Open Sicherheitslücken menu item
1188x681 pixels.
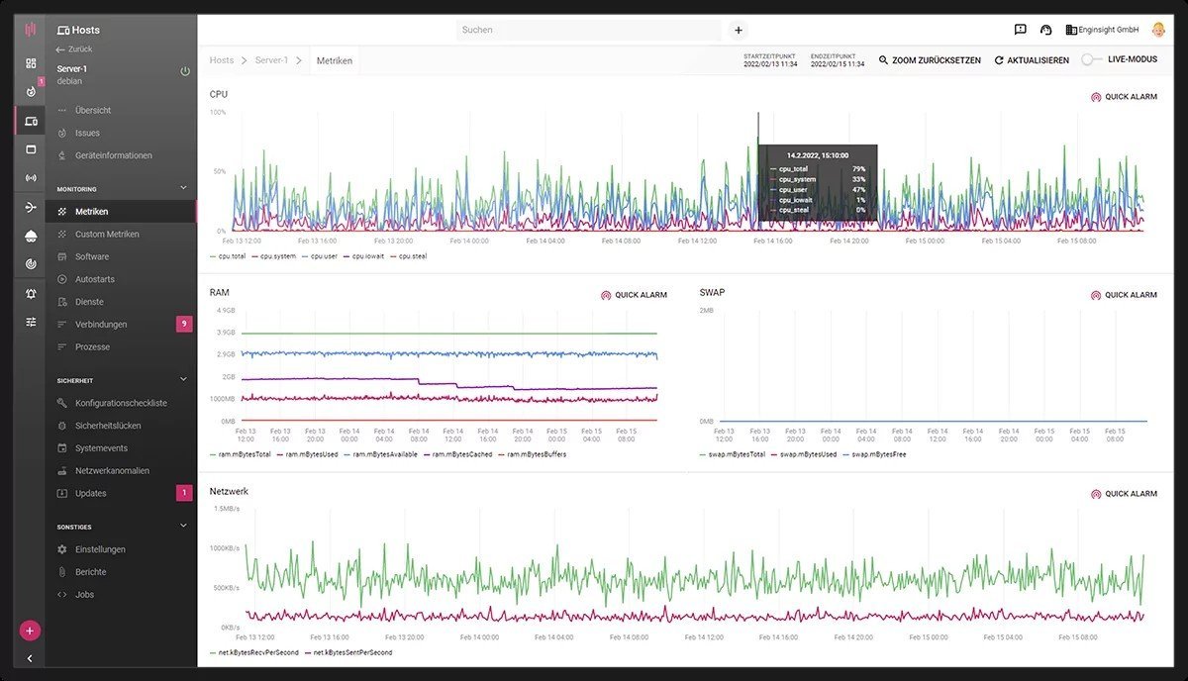[108, 426]
